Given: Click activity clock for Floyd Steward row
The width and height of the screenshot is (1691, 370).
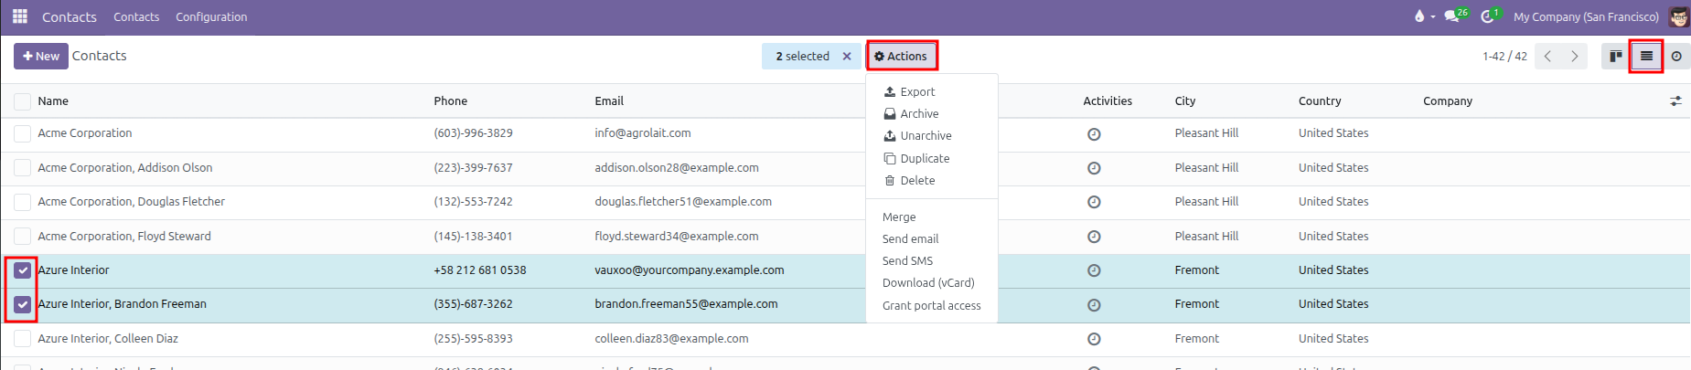Looking at the screenshot, I should [1094, 237].
